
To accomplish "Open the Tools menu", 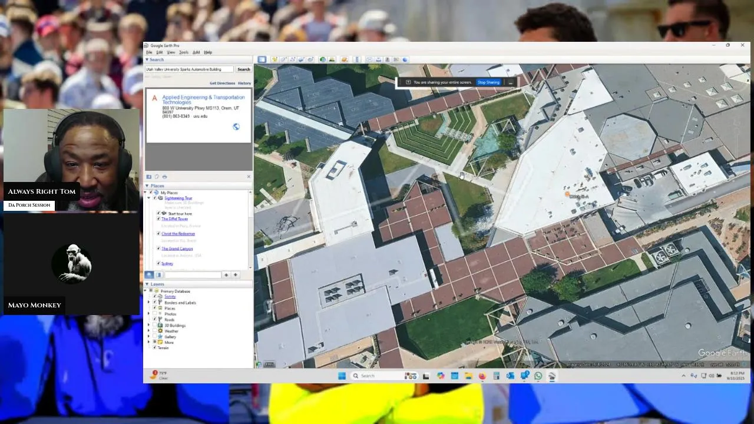I will tap(184, 52).
